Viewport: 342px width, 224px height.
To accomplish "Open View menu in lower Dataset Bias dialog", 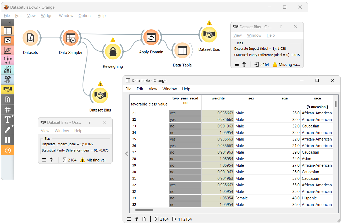I will point(45,131).
